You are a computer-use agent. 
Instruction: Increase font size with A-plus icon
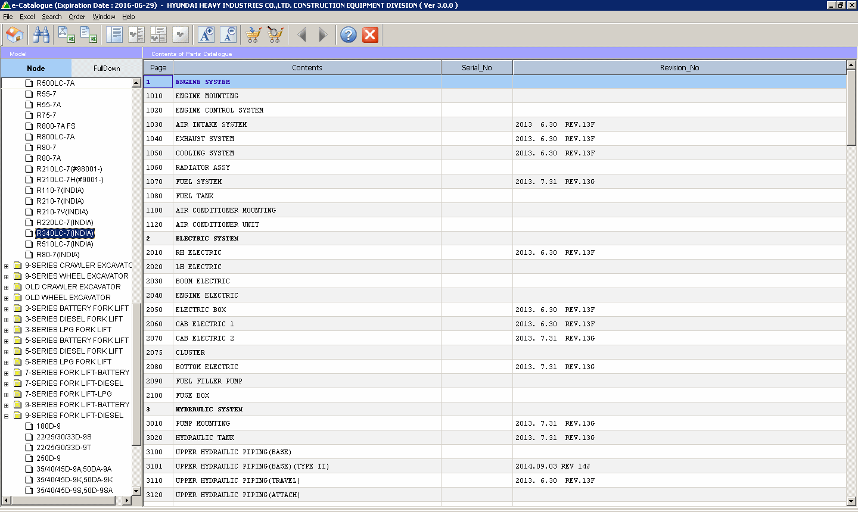pos(206,35)
